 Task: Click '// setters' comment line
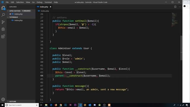click(59, 18)
